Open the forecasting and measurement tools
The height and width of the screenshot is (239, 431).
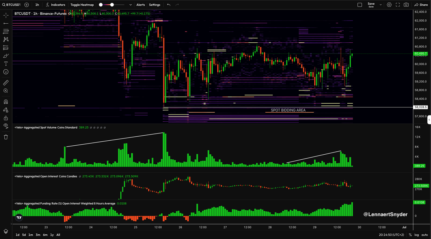tap(6, 47)
